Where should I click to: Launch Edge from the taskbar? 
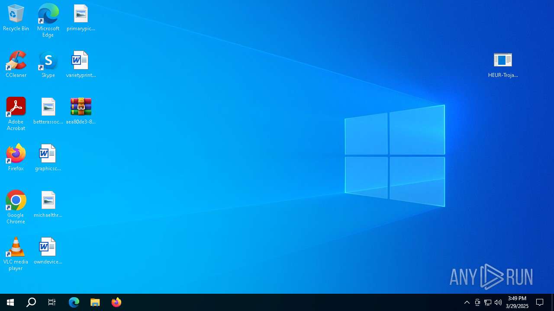[74, 302]
